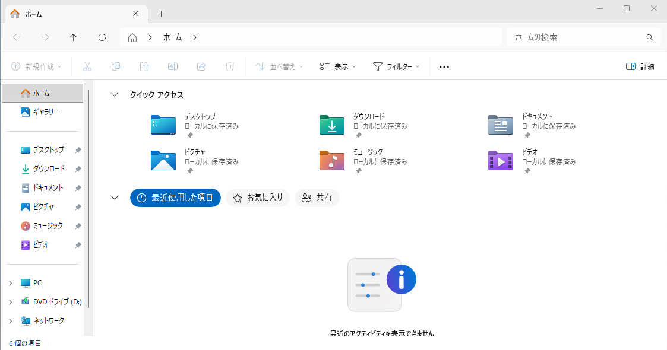
Task: Click the Cut scissors icon
Action: pos(87,66)
